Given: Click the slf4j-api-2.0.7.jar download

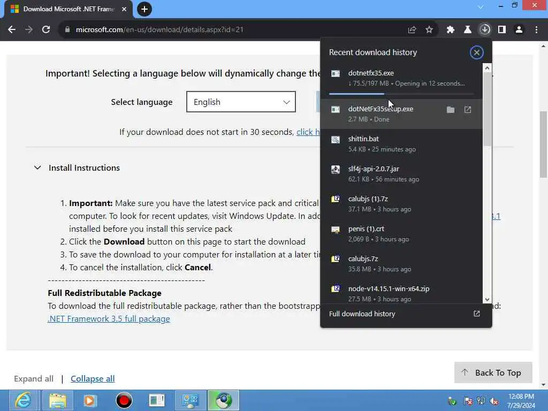Looking at the screenshot, I should pyautogui.click(x=401, y=174).
